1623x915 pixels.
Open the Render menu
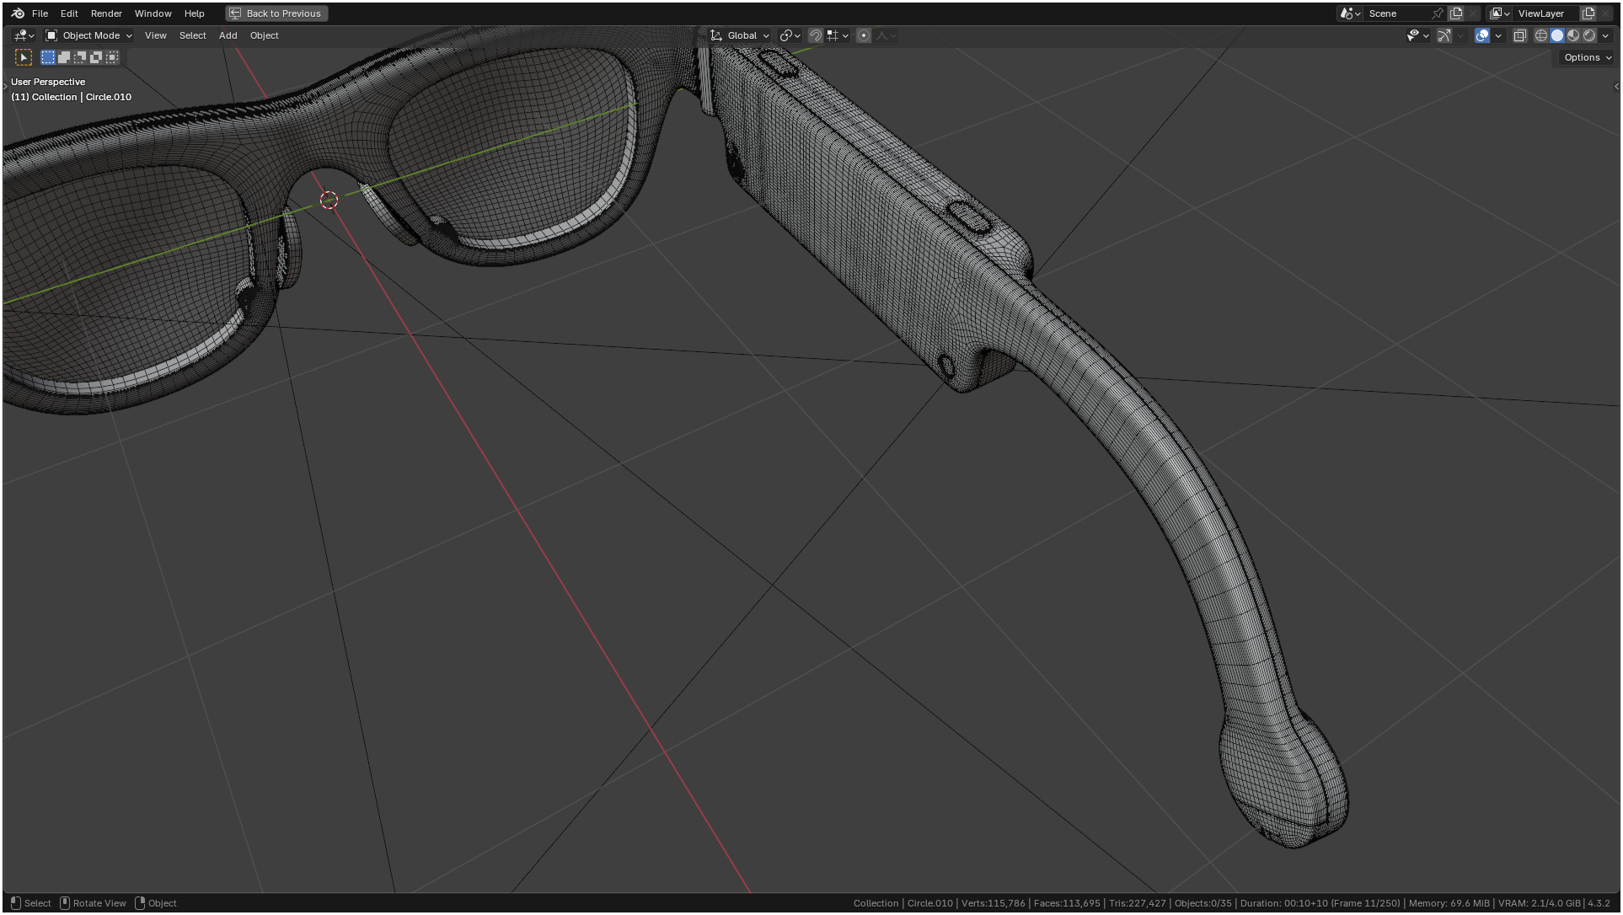[x=106, y=13]
